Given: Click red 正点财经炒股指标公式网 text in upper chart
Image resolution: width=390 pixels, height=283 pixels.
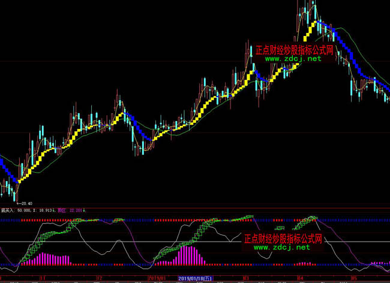Looking at the screenshot, I should tap(293, 50).
